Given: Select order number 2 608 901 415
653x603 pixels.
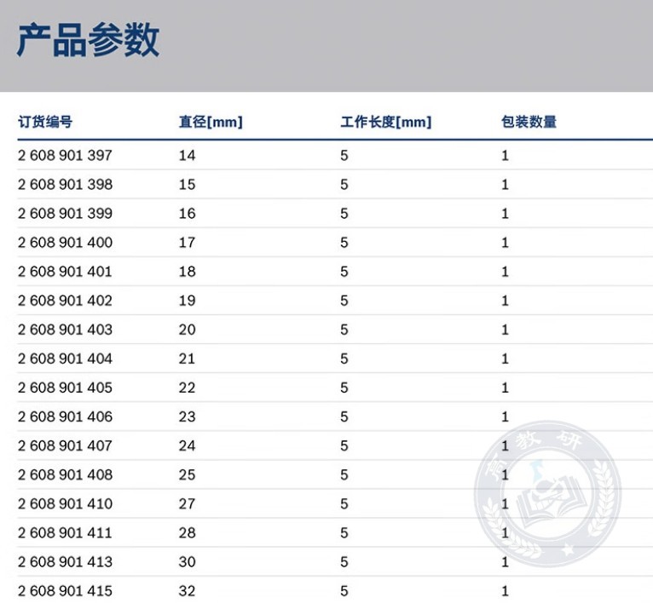Looking at the screenshot, I should pos(65,591).
